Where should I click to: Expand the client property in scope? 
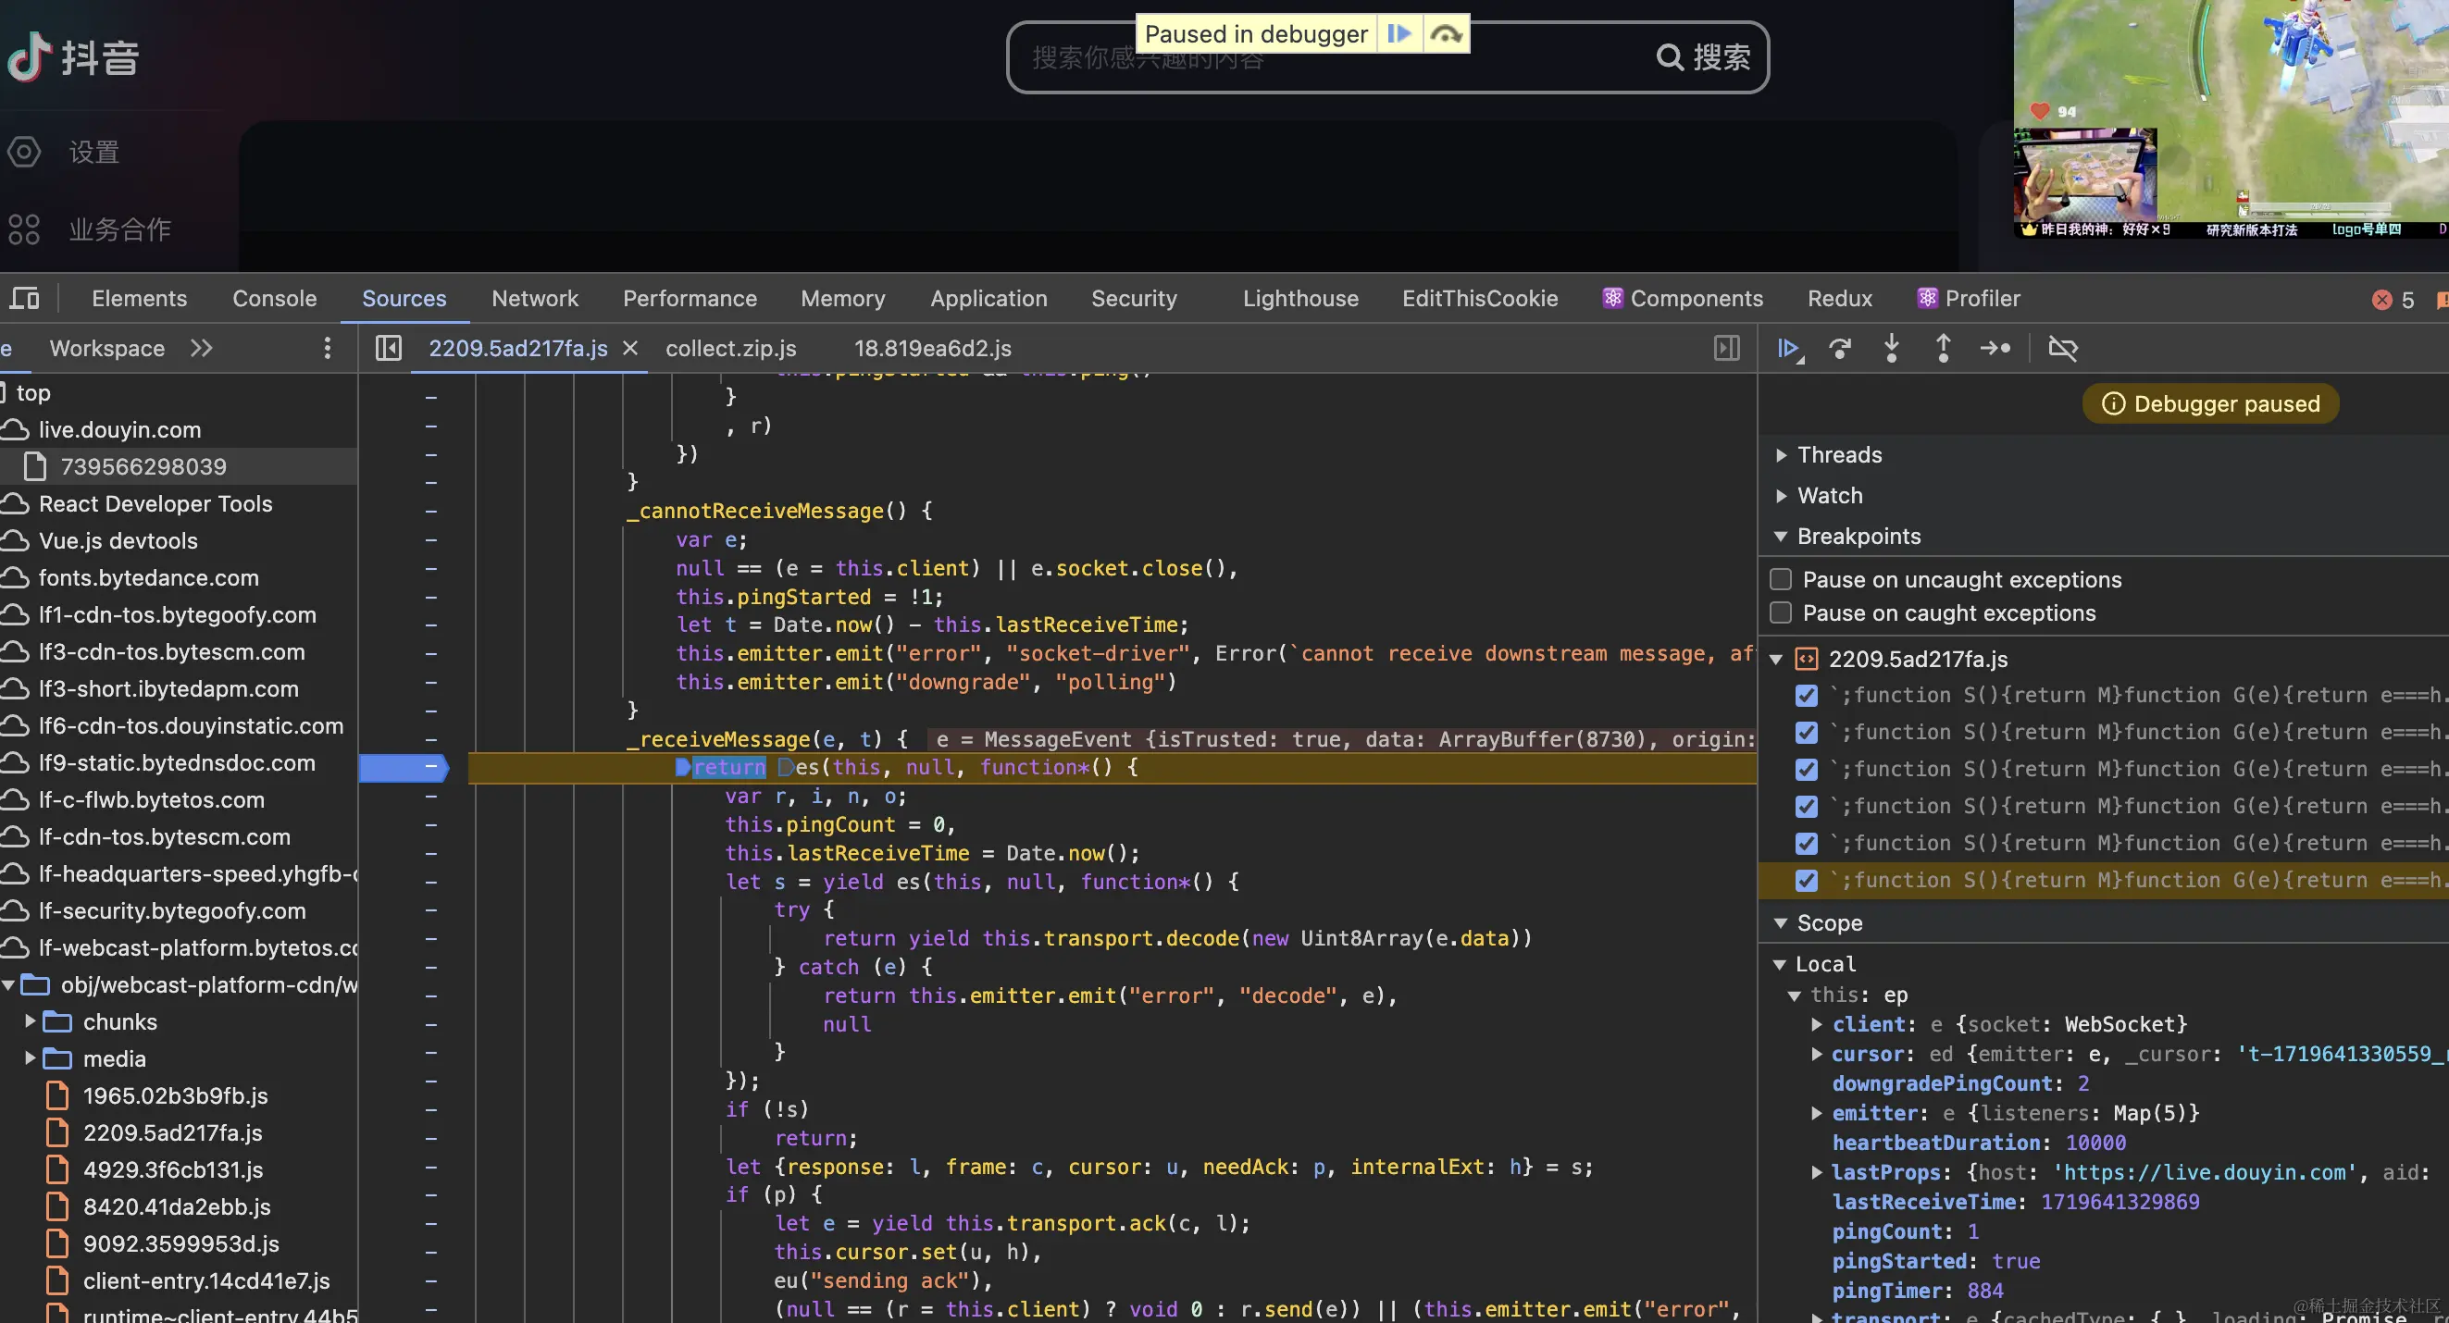click(1817, 1024)
